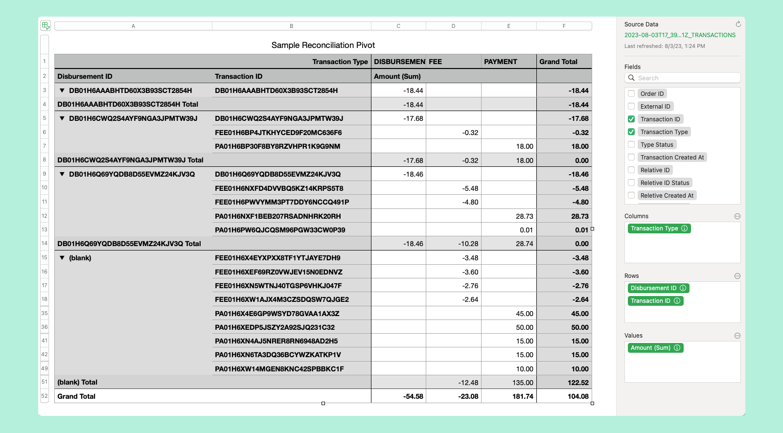The width and height of the screenshot is (783, 433).
Task: Click the Disbursement ID header cell
Action: pos(134,76)
